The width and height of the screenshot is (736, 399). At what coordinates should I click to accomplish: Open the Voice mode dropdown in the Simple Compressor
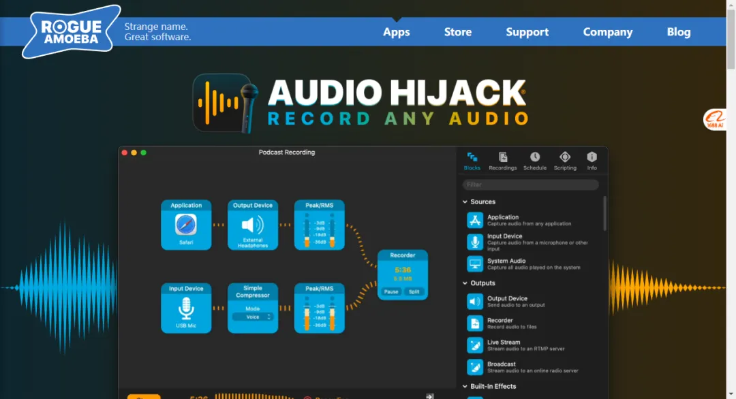tap(253, 317)
